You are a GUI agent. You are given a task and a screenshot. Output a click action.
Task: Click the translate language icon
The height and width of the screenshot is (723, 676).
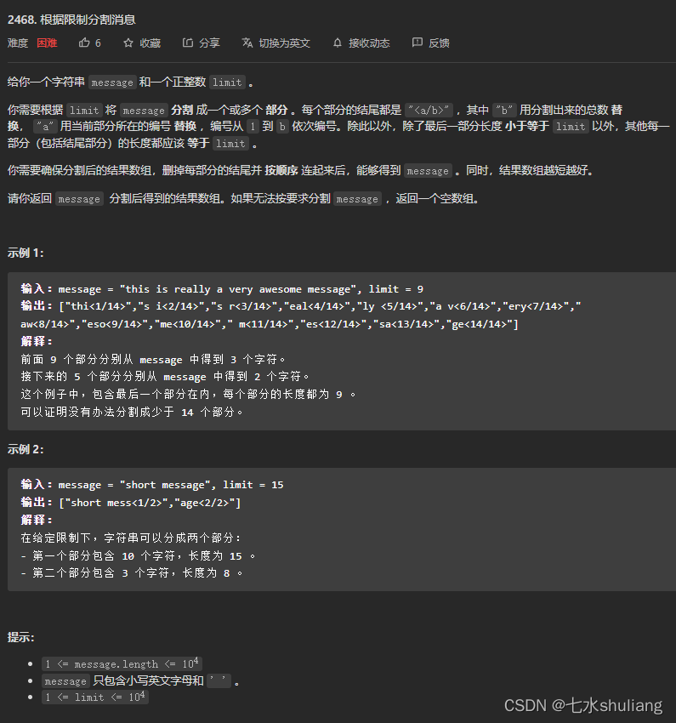tap(247, 43)
